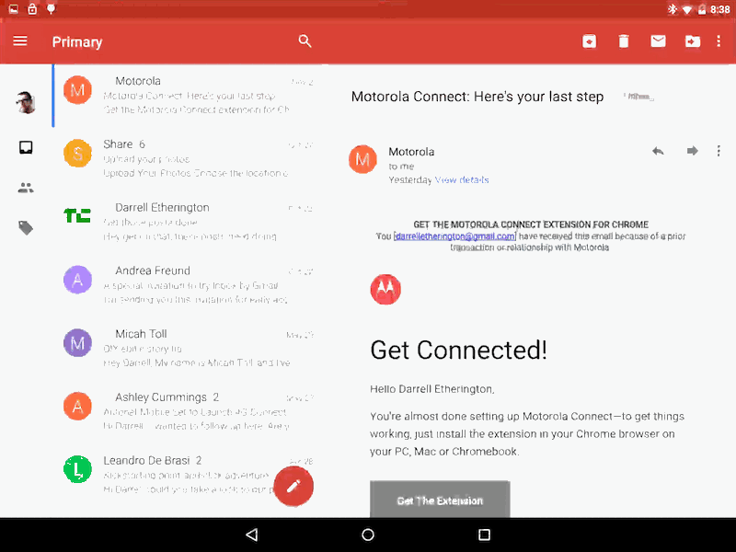This screenshot has width=736, height=552.
Task: Open the hamburger navigation menu
Action: pyautogui.click(x=20, y=40)
